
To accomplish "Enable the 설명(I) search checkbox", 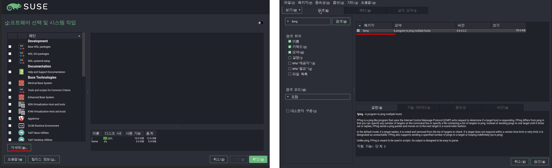I will [289, 58].
